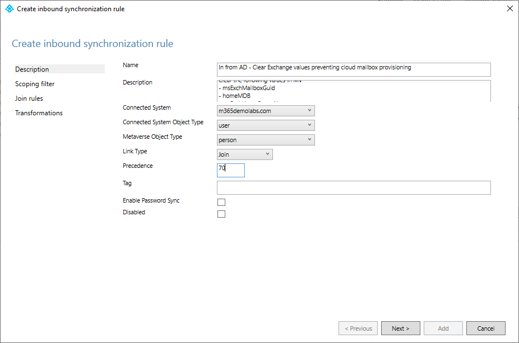Cancel the rule creation

tap(486, 328)
